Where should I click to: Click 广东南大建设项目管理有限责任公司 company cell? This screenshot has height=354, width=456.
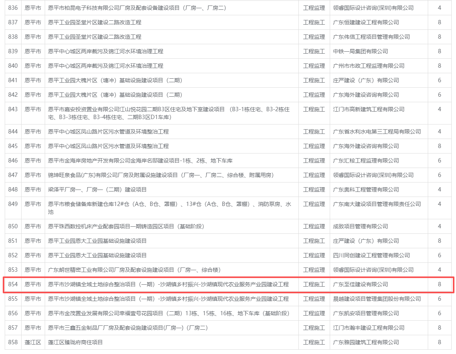coord(377,204)
